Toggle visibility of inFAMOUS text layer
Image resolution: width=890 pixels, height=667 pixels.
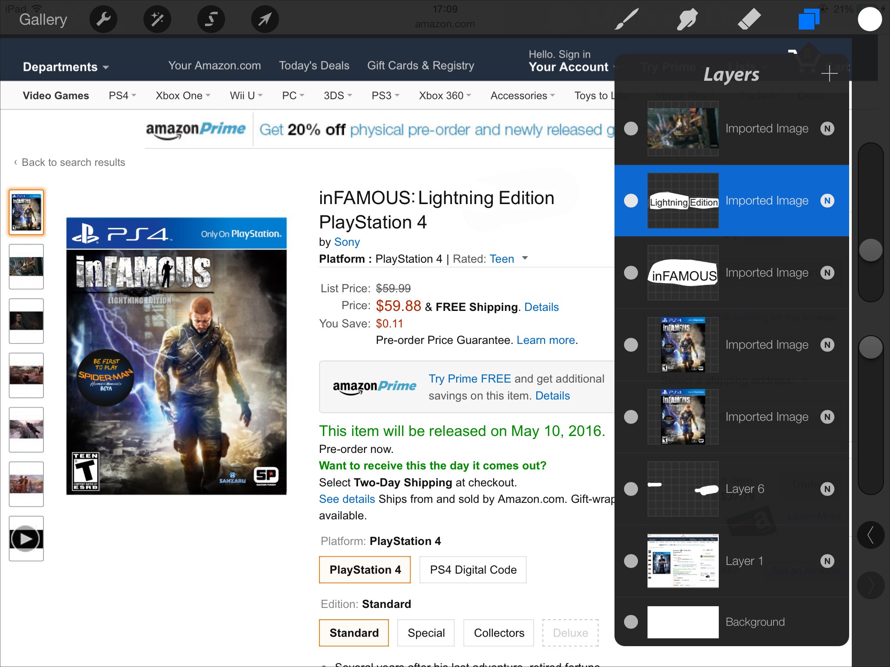pos(631,273)
